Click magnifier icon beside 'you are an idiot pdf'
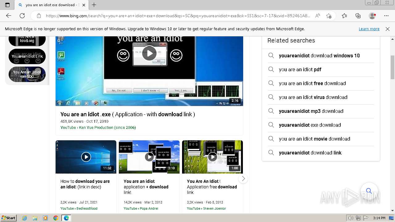This screenshot has height=222, width=395. pos(271,69)
